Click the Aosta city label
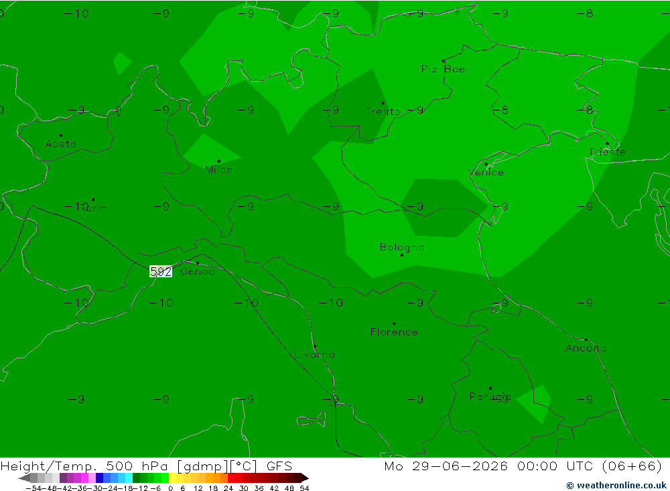 (61, 144)
